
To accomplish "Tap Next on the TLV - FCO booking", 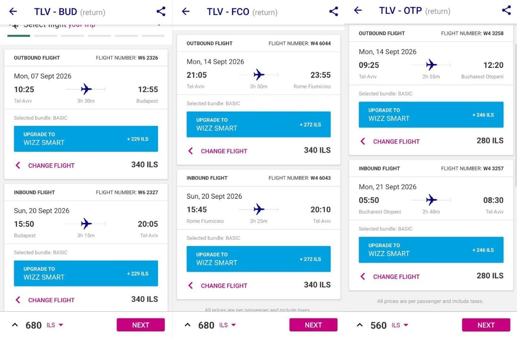I will (313, 325).
